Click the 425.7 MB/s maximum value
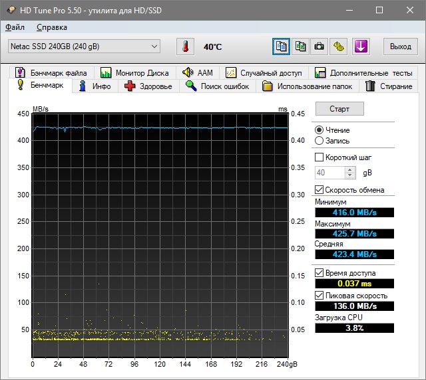The width and height of the screenshot is (426, 380). pos(355,234)
